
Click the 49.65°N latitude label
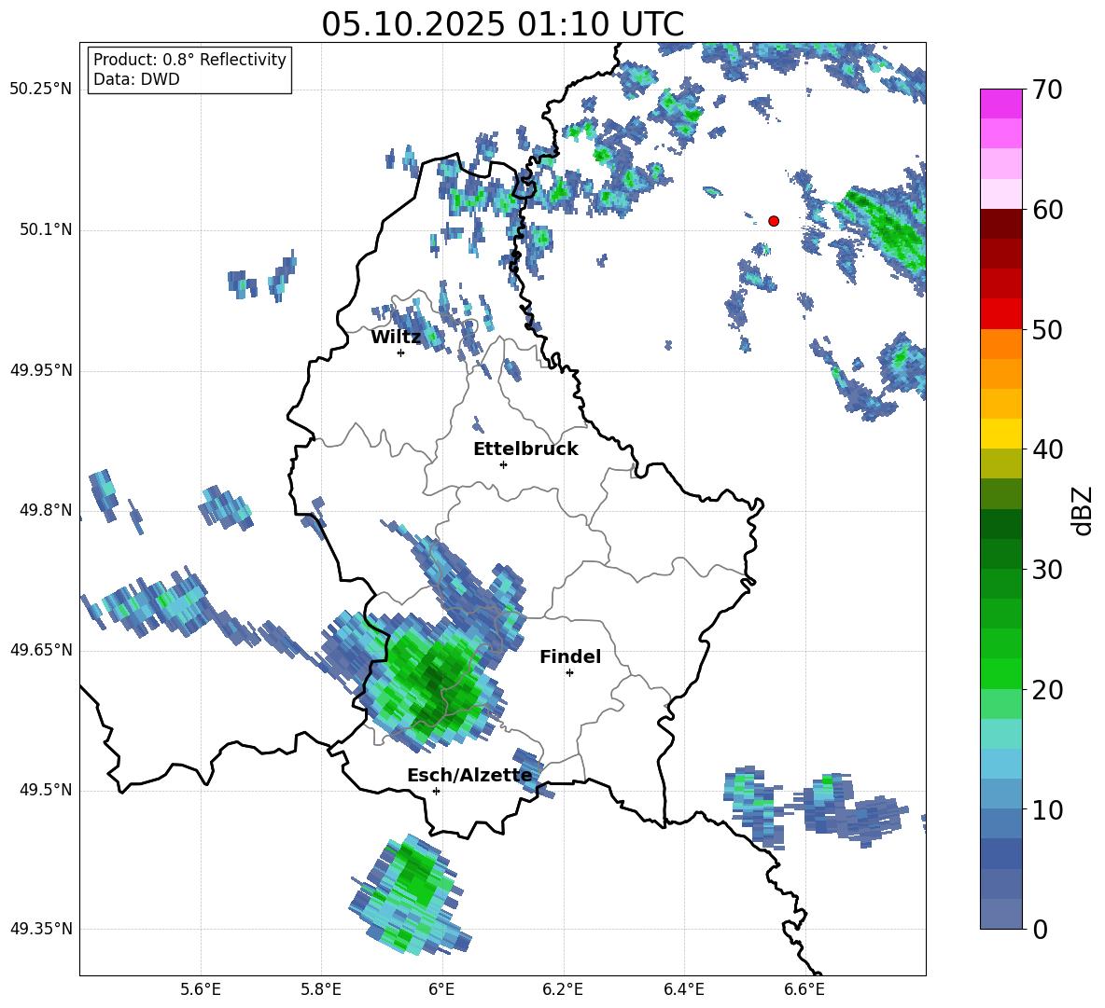(x=41, y=650)
